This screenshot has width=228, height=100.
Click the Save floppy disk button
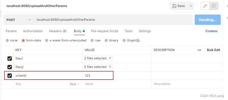point(178,6)
